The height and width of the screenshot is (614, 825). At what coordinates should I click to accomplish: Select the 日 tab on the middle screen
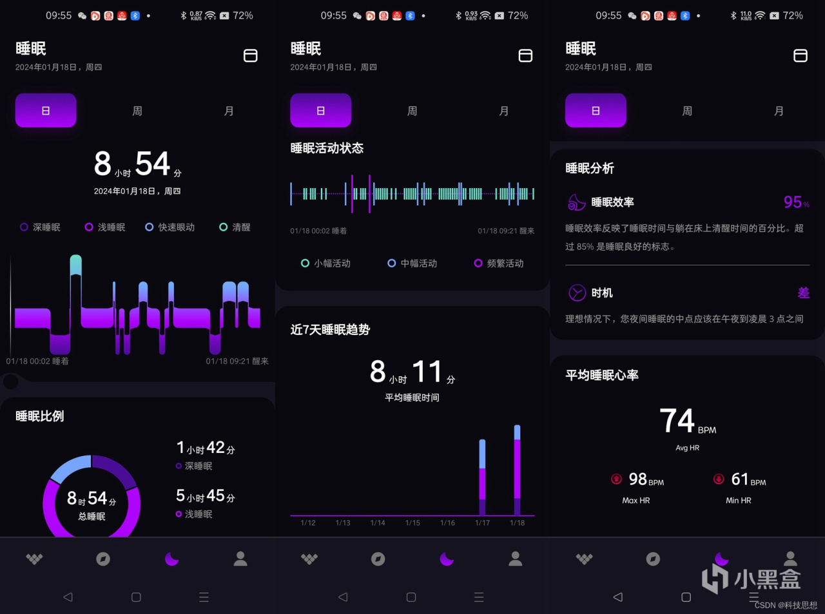coord(320,111)
